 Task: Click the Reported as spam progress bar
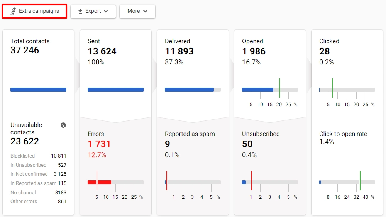pos(193,182)
